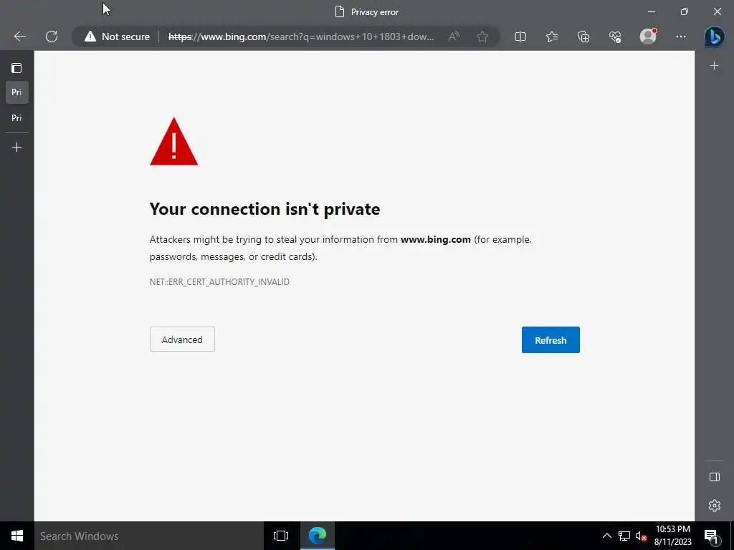Screen dimensions: 734x550
Task: Open the muted volume tray icon
Action: [x=641, y=536]
